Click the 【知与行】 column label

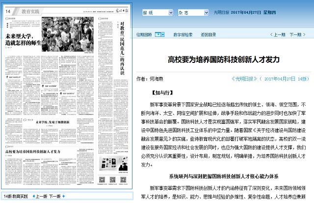point(161,93)
